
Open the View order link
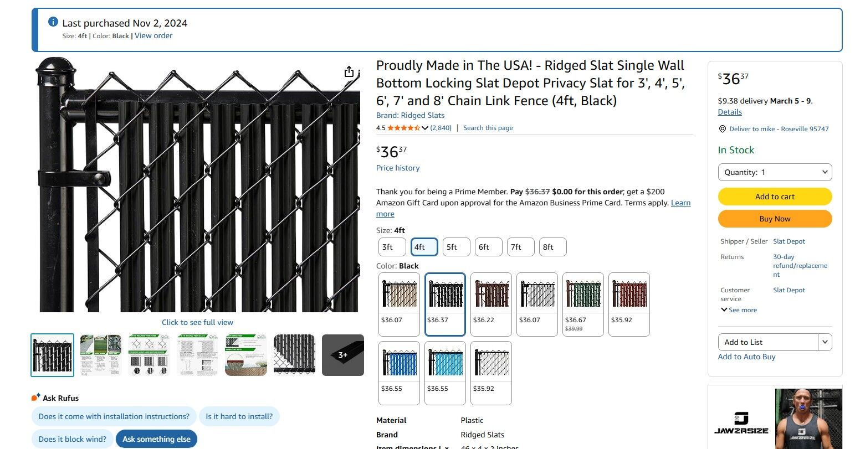coord(153,35)
